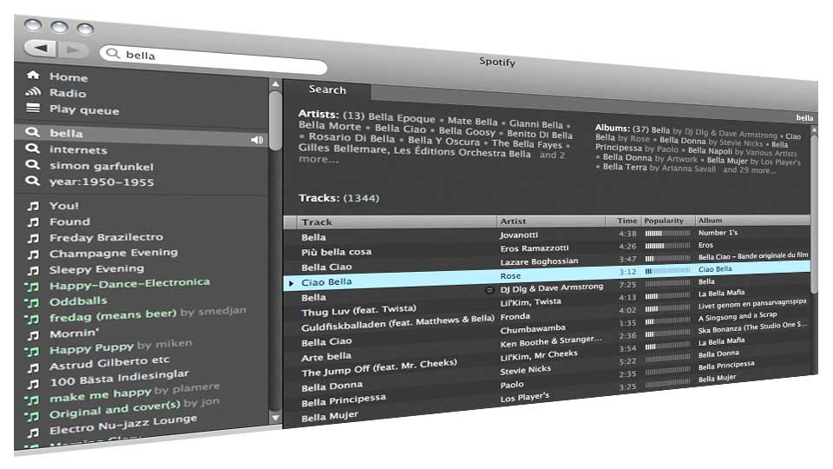Image resolution: width=833 pixels, height=469 pixels.
Task: Open artist Stevie Nicks in track list
Action: pyautogui.click(x=525, y=370)
